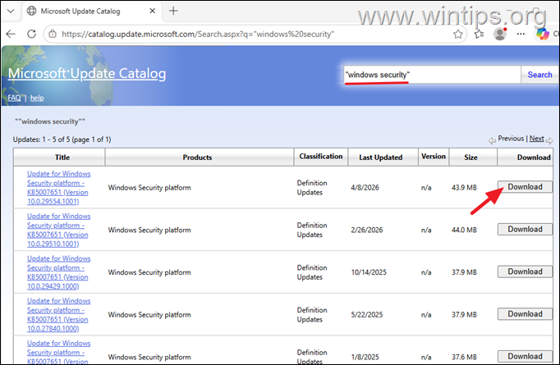Click the Previous page text
The width and height of the screenshot is (560, 365).
point(511,139)
